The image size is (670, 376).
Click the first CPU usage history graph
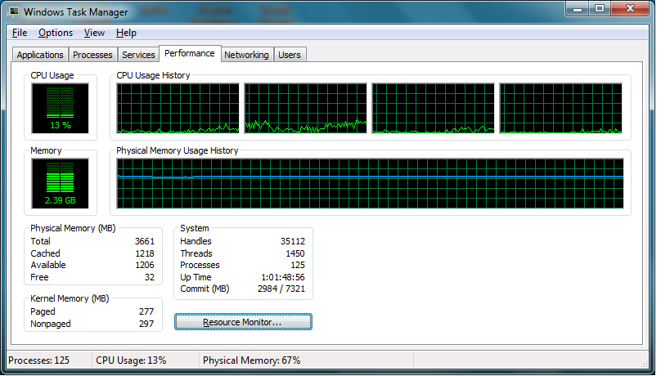(178, 109)
